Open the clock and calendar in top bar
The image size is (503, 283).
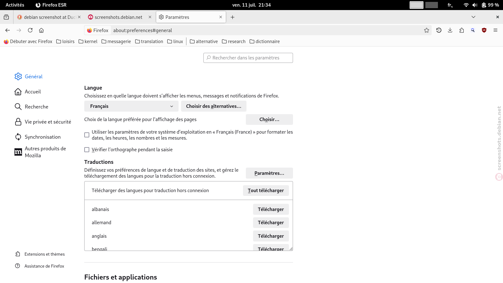tap(251, 5)
